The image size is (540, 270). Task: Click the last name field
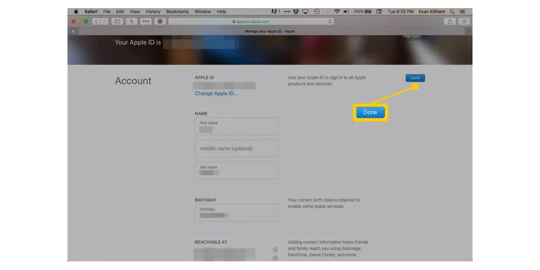click(x=237, y=171)
